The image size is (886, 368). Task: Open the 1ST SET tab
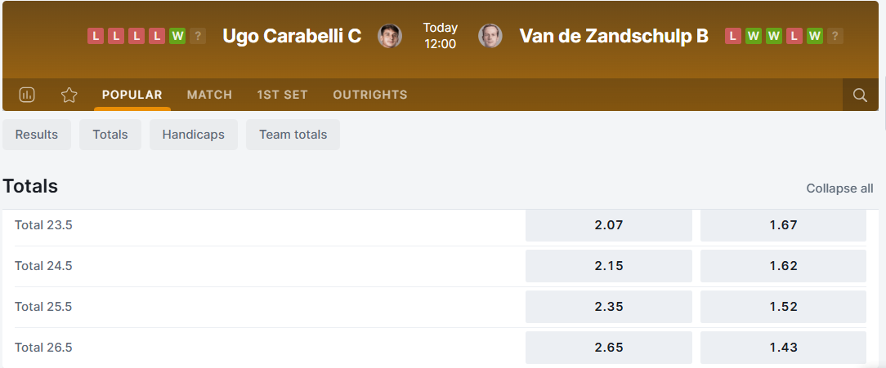282,95
